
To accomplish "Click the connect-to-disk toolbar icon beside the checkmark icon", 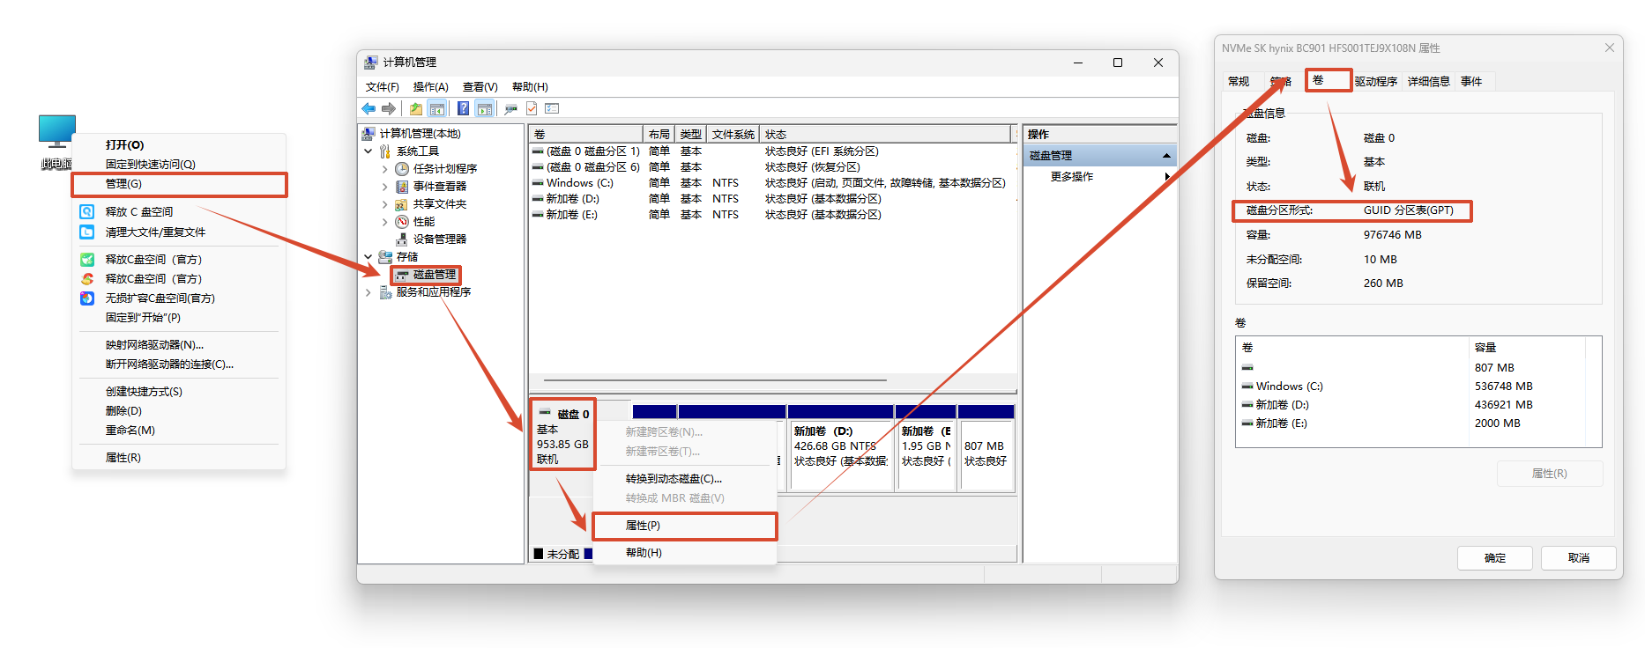I will 510,108.
